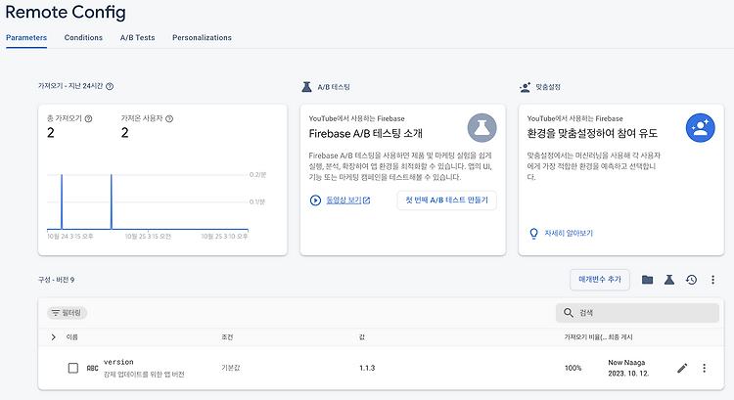Image resolution: width=734 pixels, height=400 pixels.
Task: Click the 첫 번째 A/B 테스트 만들기 button
Action: point(446,200)
